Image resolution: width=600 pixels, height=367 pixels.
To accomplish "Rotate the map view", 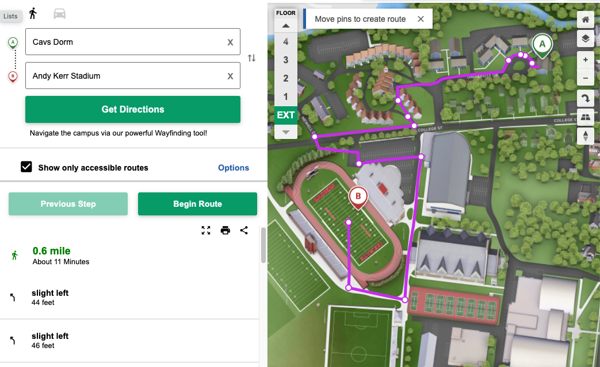I will [x=586, y=99].
